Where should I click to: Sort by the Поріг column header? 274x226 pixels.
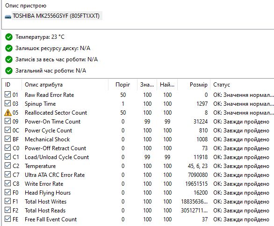pyautogui.click(x=123, y=85)
